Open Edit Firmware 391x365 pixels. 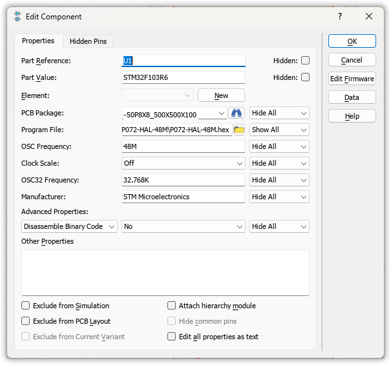click(352, 79)
